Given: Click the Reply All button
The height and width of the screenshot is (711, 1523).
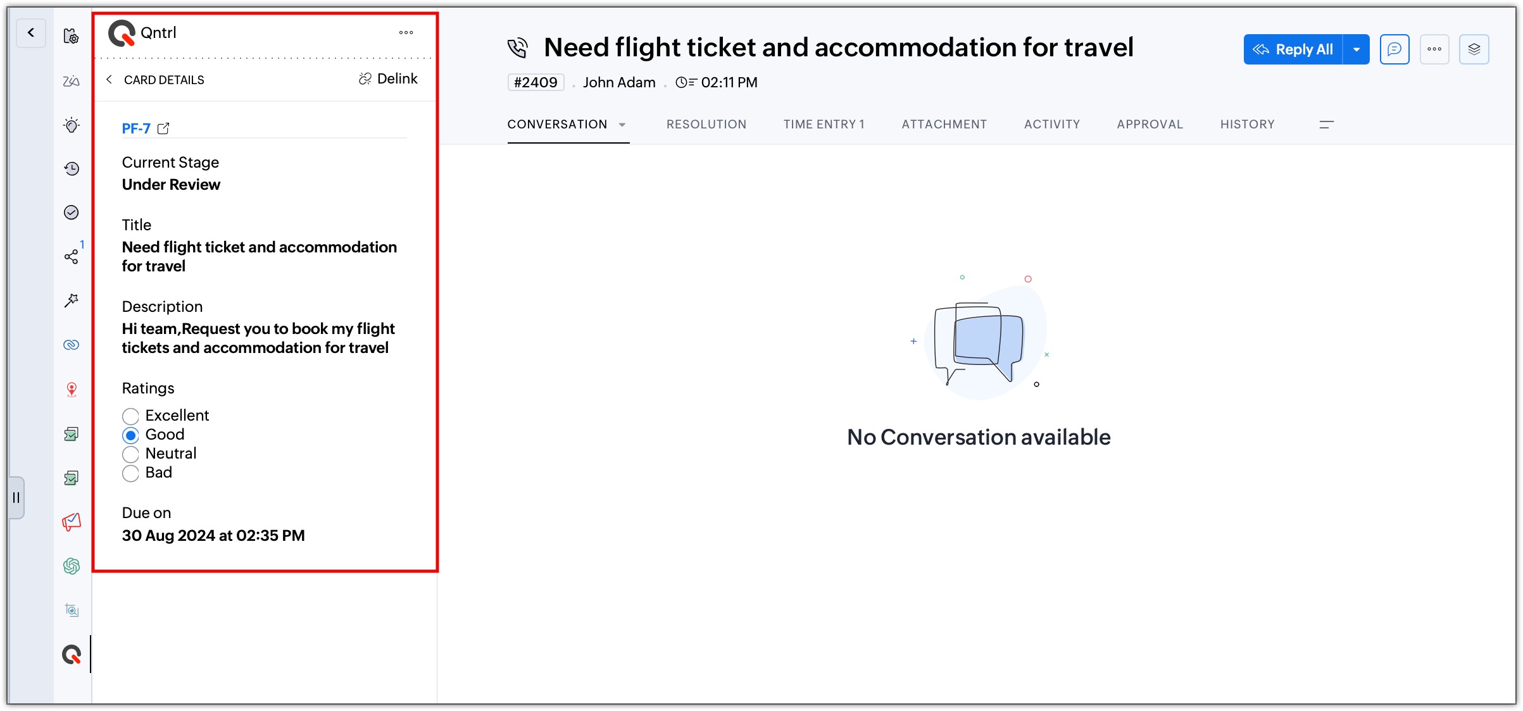Looking at the screenshot, I should tap(1293, 49).
